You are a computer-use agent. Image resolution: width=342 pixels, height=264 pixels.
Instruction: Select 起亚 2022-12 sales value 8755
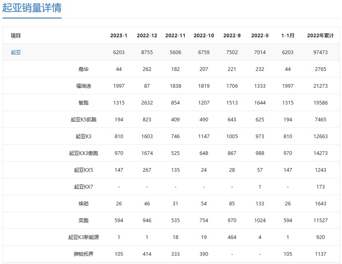[147, 52]
